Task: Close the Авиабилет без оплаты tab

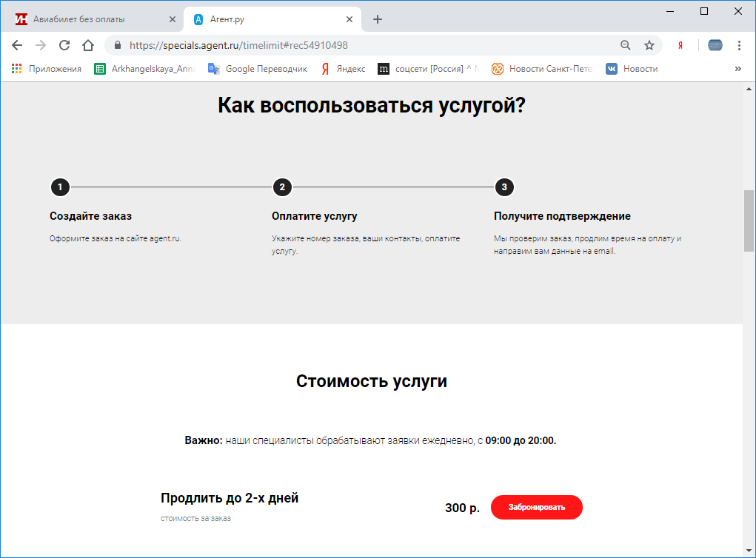Action: [x=173, y=19]
